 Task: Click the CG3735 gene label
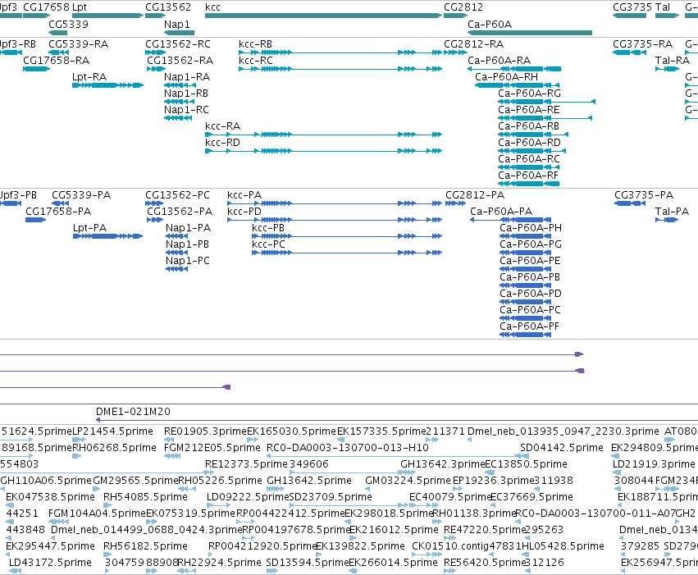pos(632,7)
